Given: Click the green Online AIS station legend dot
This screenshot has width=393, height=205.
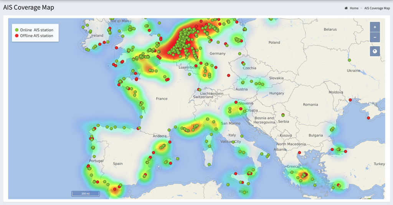Looking at the screenshot, I should (17, 30).
